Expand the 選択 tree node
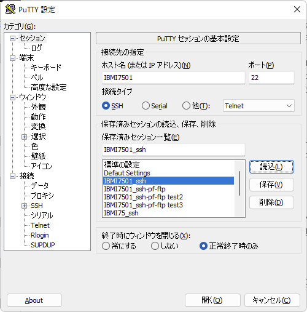This screenshot has width=307, height=312. click(25, 137)
